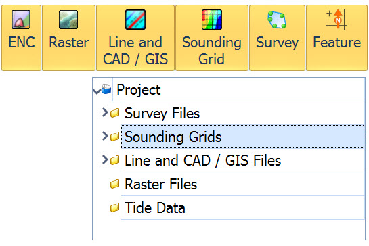This screenshot has width=369, height=246.
Task: Select the Sounding Grids label
Action: (173, 137)
